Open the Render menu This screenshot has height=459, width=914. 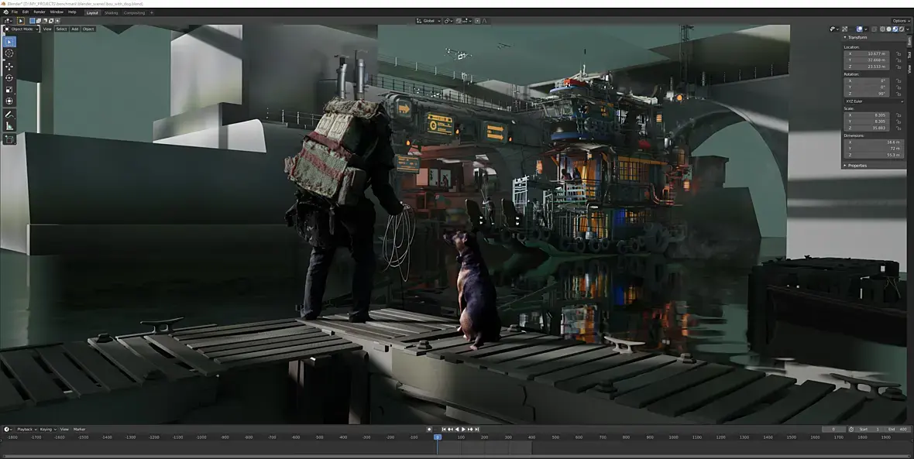pos(39,12)
